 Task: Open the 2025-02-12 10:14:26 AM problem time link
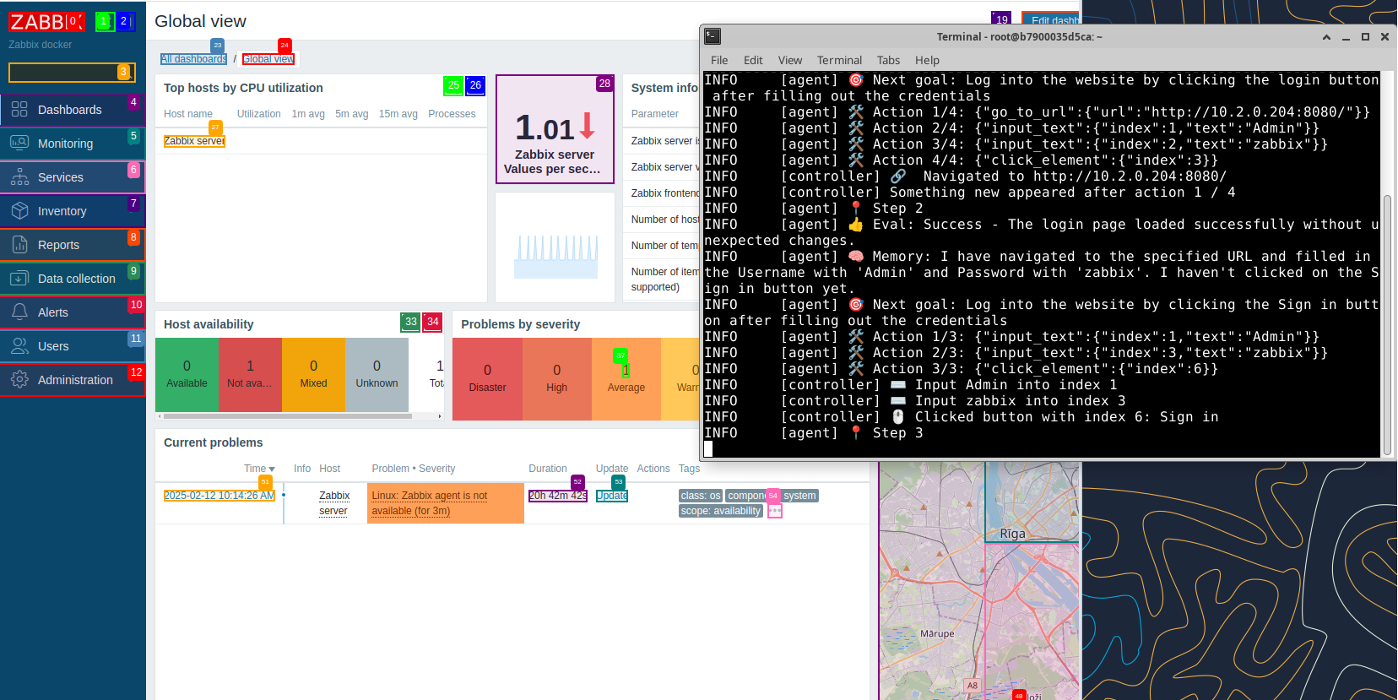[x=219, y=496]
